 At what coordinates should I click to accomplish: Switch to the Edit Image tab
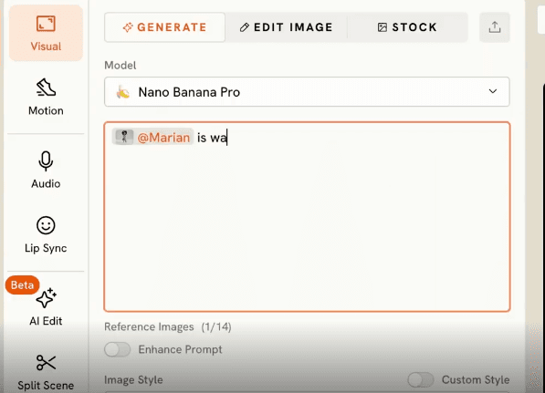click(286, 27)
